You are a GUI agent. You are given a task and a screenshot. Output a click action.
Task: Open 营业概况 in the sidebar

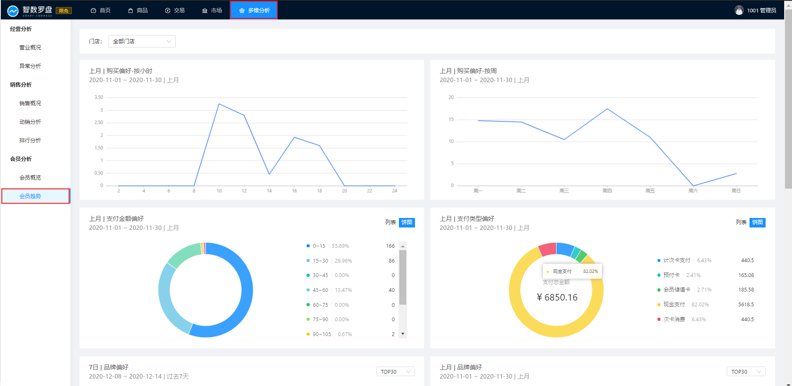pos(30,47)
